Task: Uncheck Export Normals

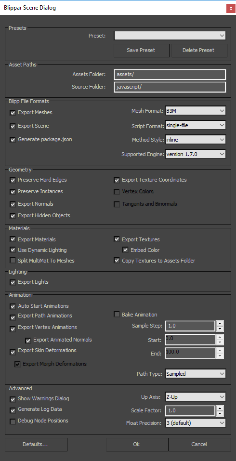Action: point(13,204)
